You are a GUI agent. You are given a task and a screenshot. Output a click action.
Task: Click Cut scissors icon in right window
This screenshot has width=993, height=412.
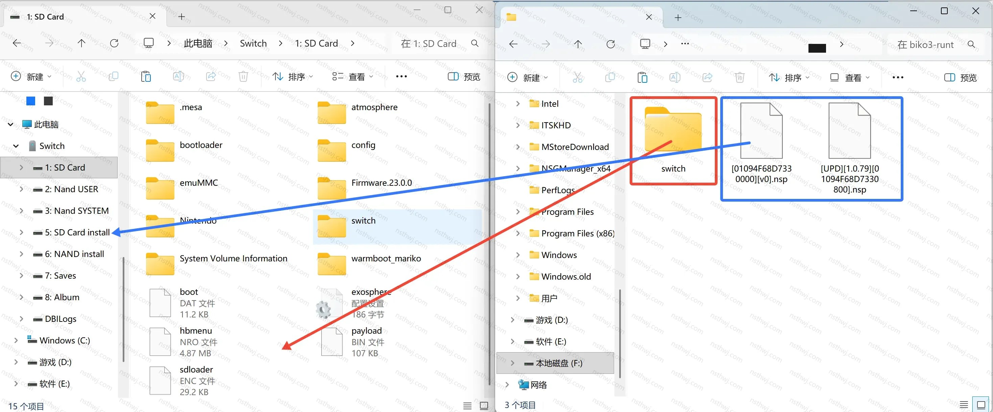point(578,77)
